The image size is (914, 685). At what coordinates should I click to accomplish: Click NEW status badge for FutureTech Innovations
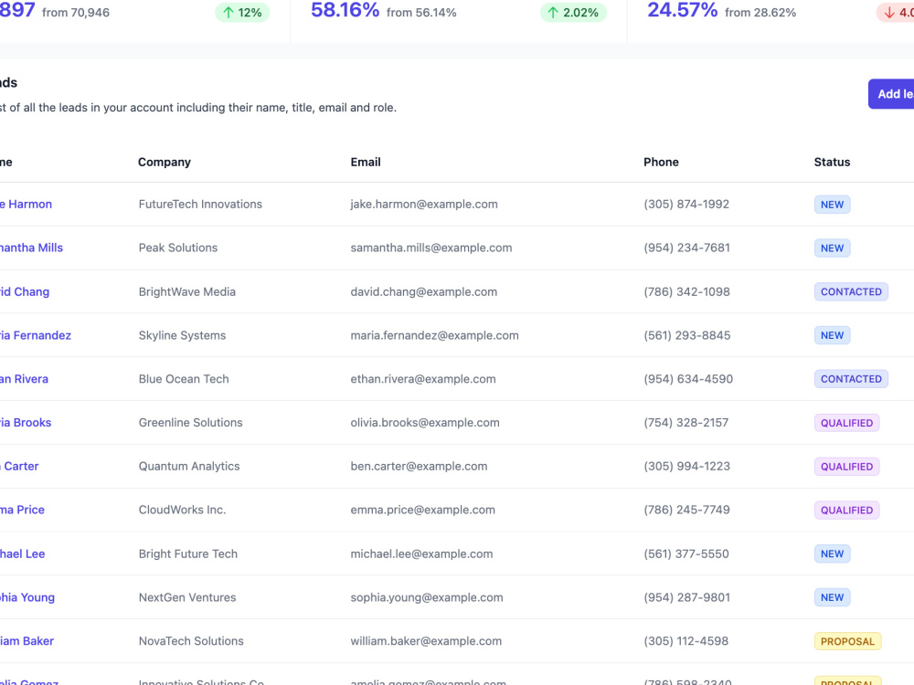tap(832, 205)
